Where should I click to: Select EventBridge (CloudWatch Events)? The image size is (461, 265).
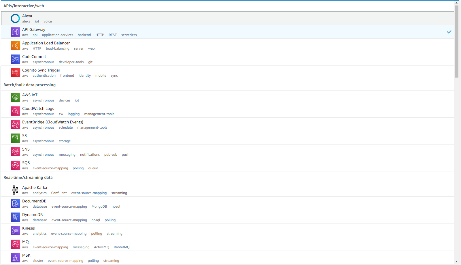coord(228,125)
